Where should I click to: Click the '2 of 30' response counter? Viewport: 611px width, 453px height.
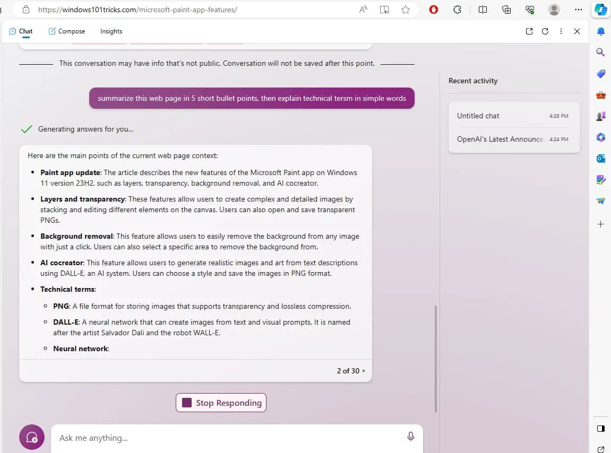tap(348, 371)
